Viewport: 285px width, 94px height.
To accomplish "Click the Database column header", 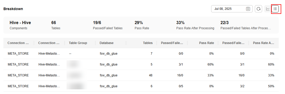I will coord(107,43).
